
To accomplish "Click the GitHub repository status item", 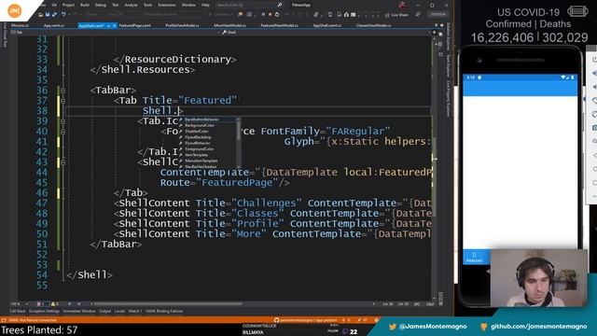I will pos(305,320).
